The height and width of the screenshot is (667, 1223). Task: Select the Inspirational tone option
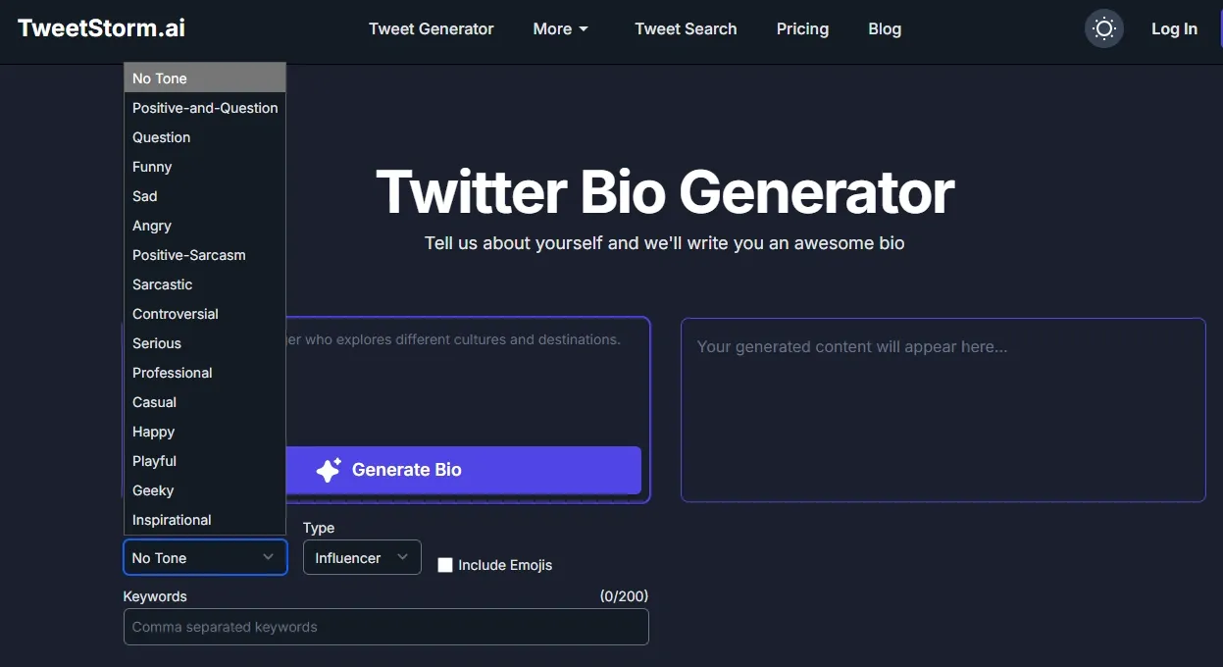[172, 519]
